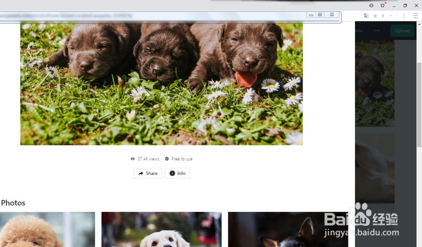The height and width of the screenshot is (247, 422).
Task: Open the main three puppies photo
Action: [162, 84]
